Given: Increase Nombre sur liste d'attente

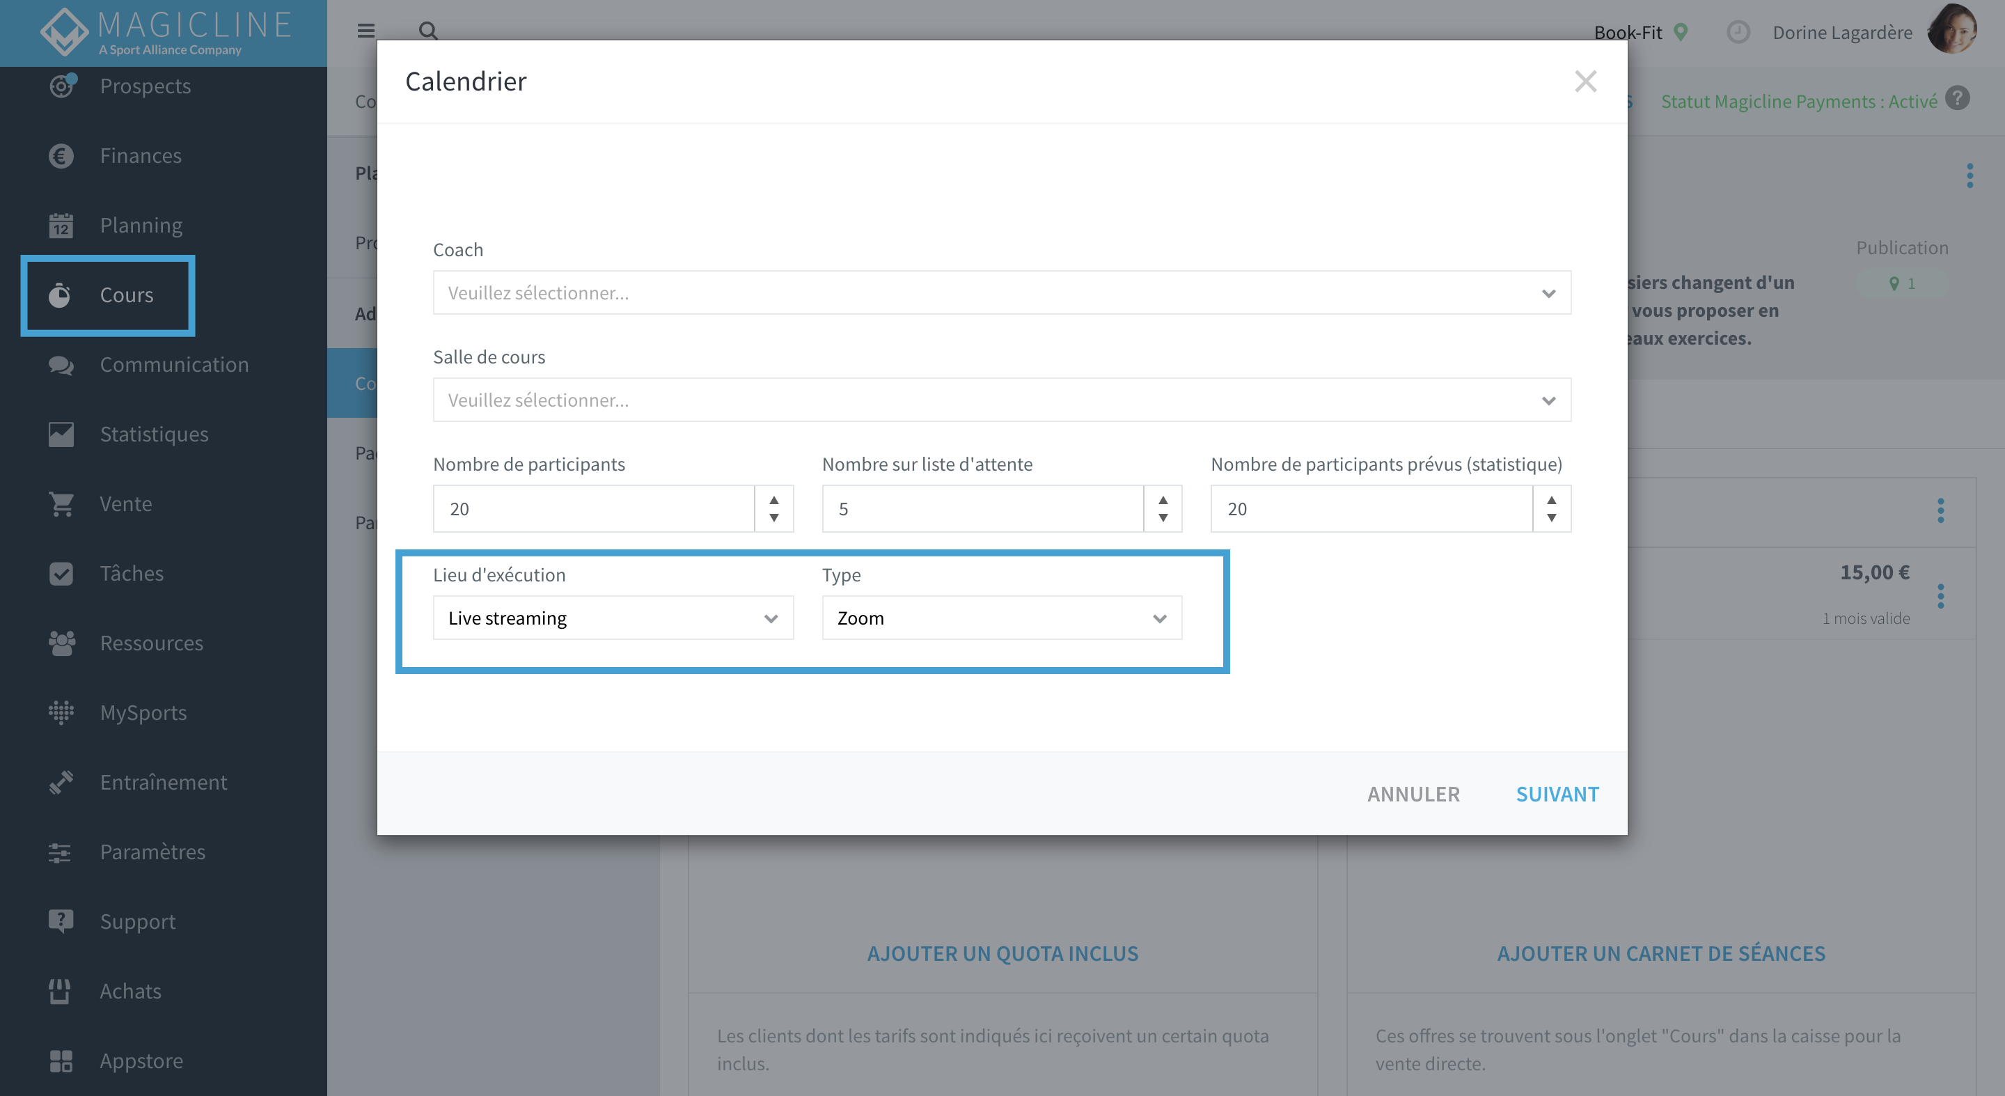Looking at the screenshot, I should pos(1163,500).
